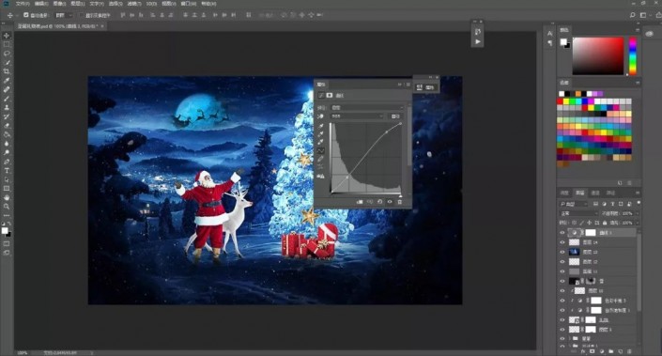The width and height of the screenshot is (662, 356).
Task: Open the Character panel 'A' icon
Action: (x=549, y=34)
